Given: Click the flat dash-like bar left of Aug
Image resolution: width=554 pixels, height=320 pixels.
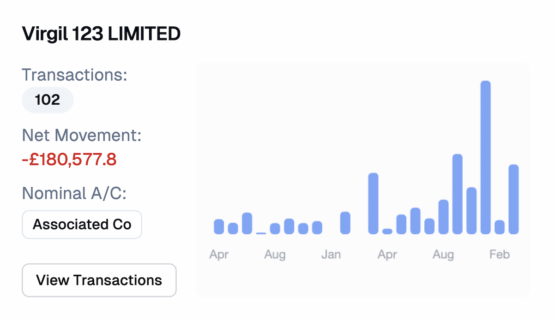Looking at the screenshot, I should click(x=261, y=233).
